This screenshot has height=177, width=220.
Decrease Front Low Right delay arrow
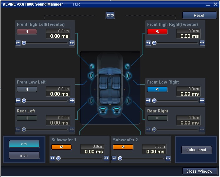coord(148,100)
